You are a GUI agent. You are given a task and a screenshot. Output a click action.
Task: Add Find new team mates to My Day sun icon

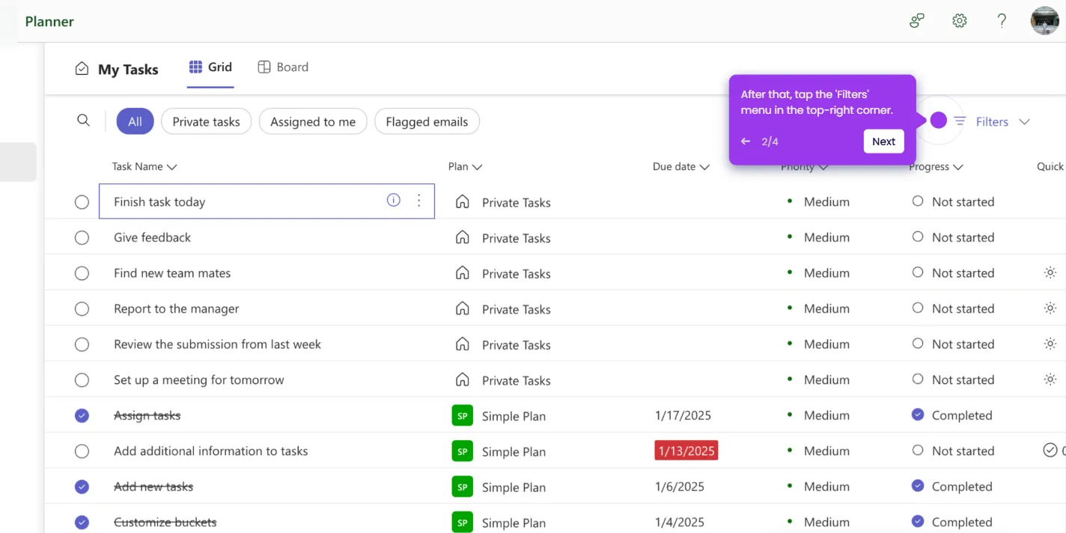point(1050,272)
